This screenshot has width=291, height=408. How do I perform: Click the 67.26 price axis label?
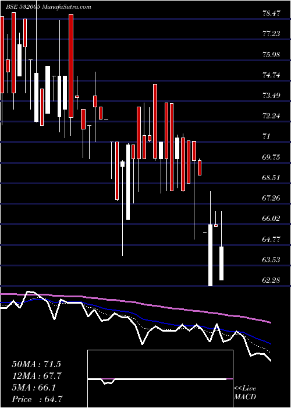point(272,199)
